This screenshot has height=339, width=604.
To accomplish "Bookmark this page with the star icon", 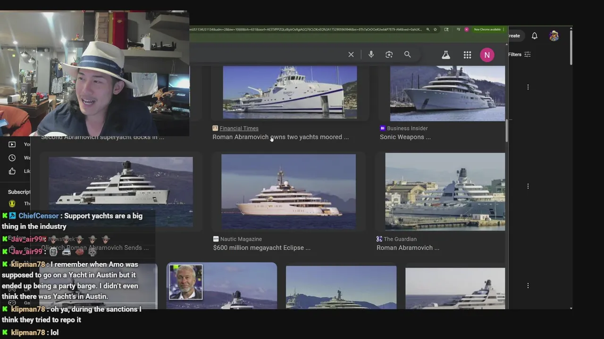I will coord(435,29).
